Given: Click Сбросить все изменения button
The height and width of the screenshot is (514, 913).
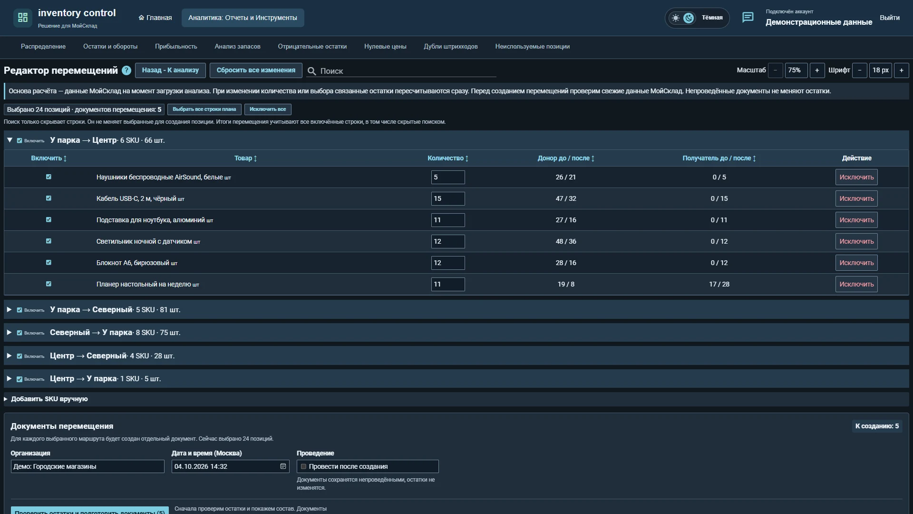Looking at the screenshot, I should coord(256,70).
